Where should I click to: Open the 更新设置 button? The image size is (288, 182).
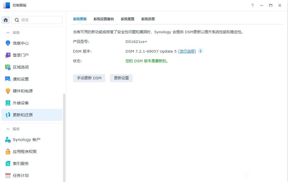click(121, 78)
